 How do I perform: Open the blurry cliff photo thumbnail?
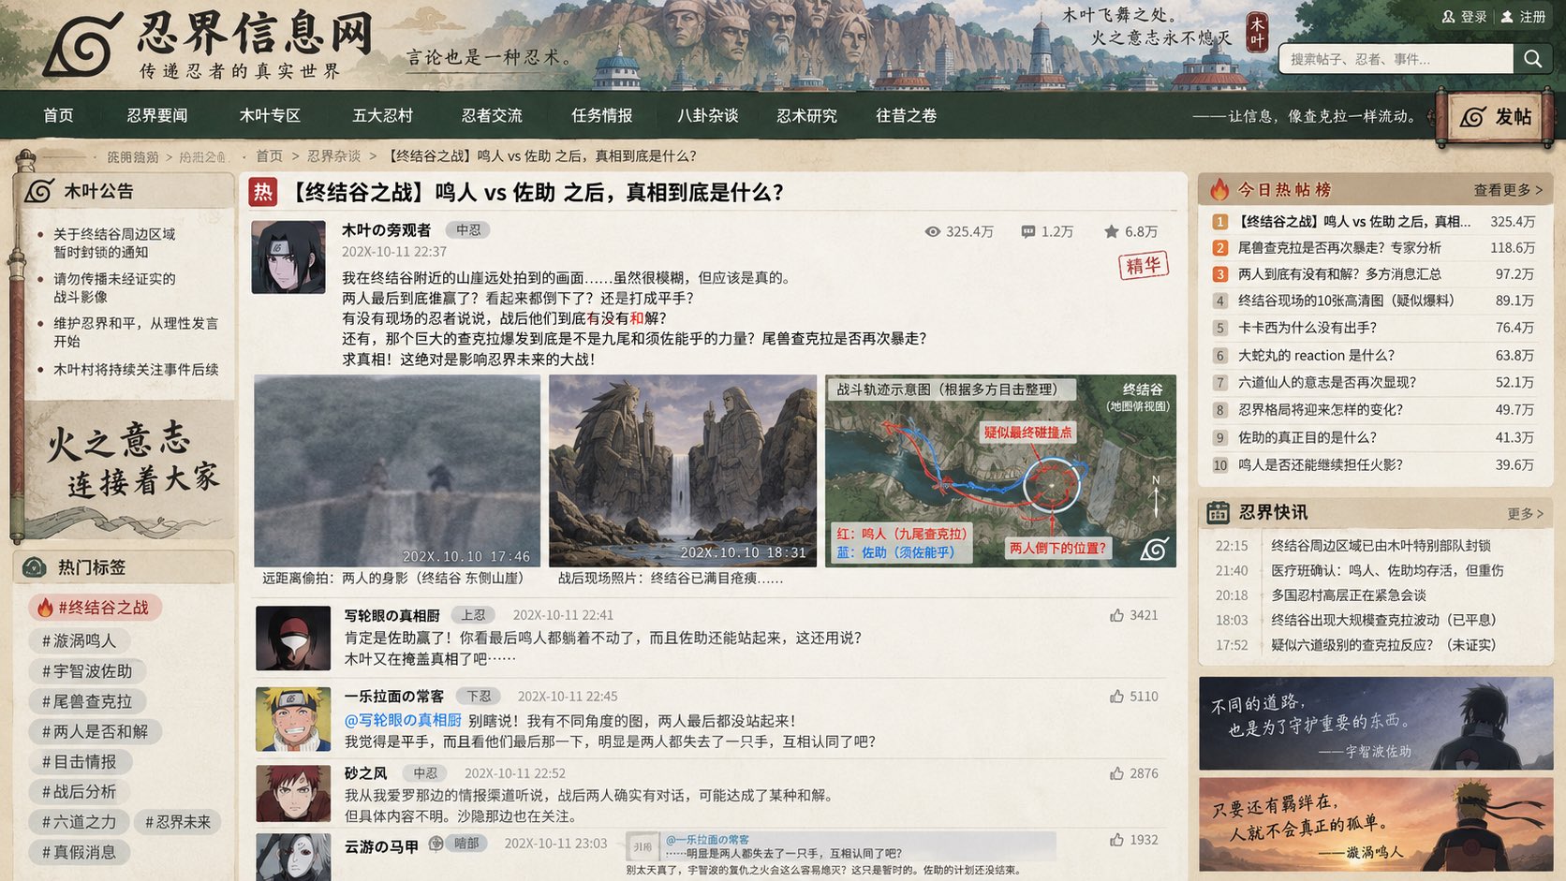397,471
